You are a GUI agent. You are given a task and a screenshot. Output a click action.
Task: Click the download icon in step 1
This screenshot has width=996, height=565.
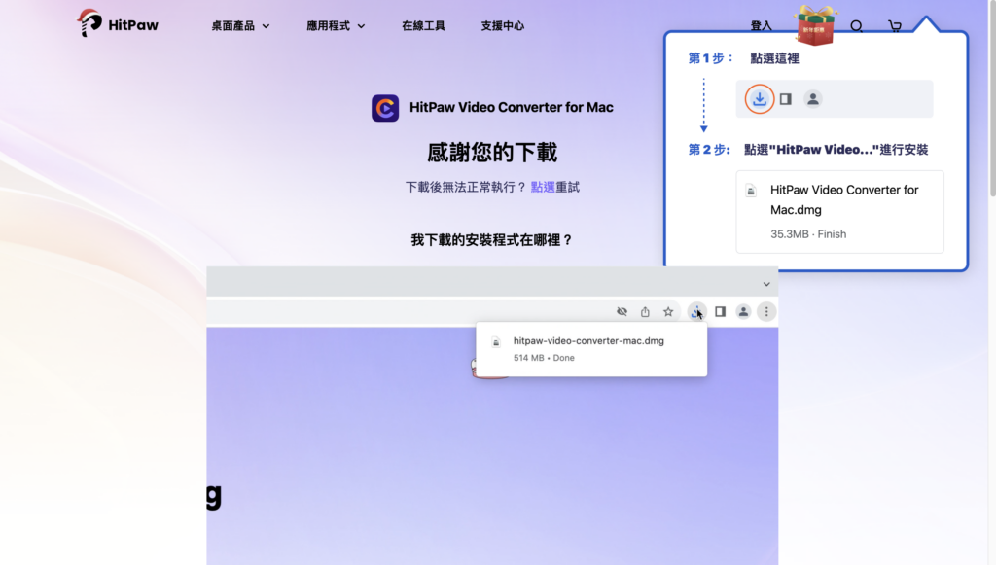coord(759,99)
